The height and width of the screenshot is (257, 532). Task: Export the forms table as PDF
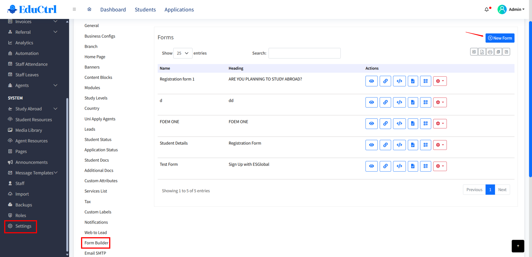(482, 52)
